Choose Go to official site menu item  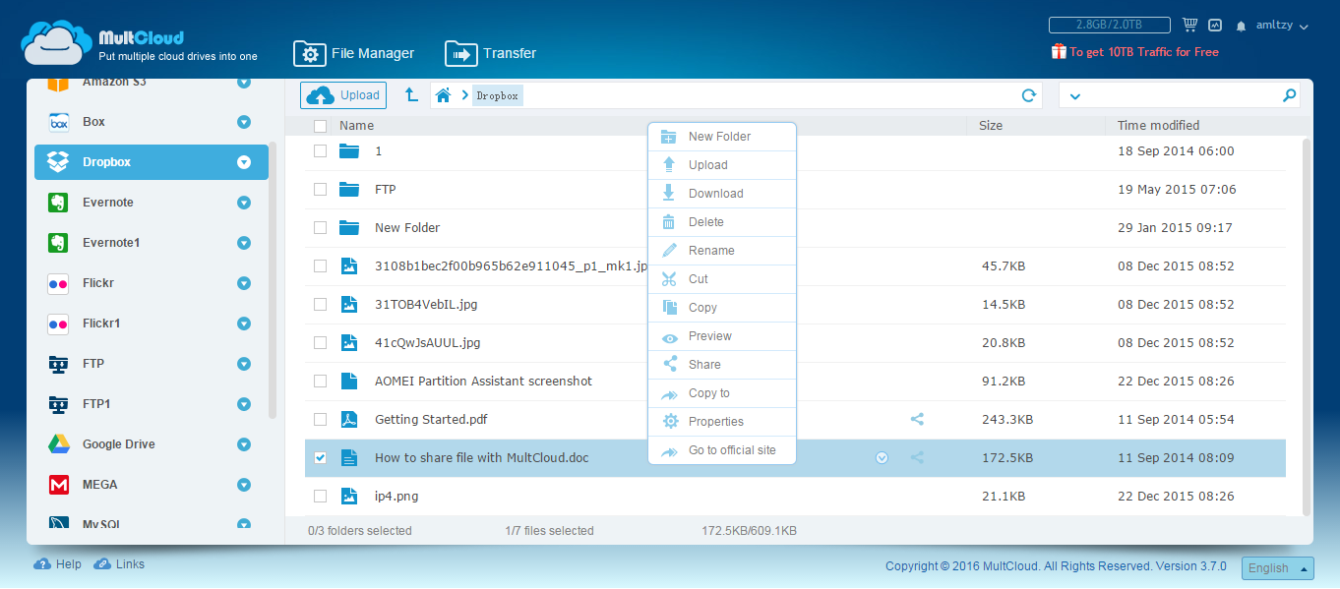pos(721,450)
